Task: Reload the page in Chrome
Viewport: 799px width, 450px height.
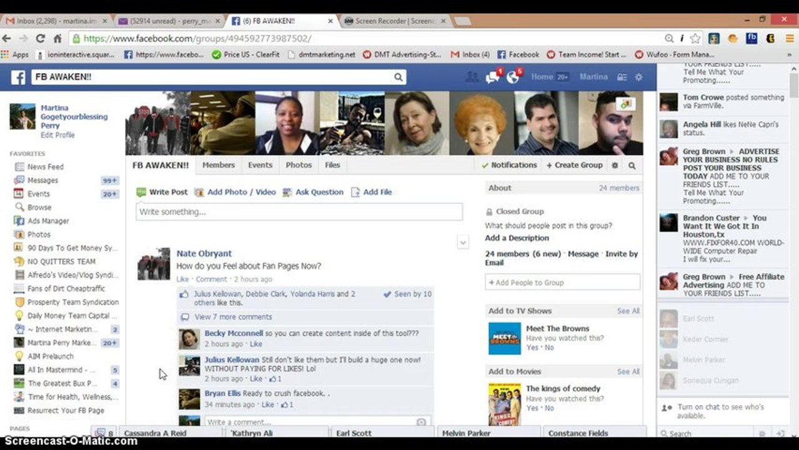Action: point(41,38)
